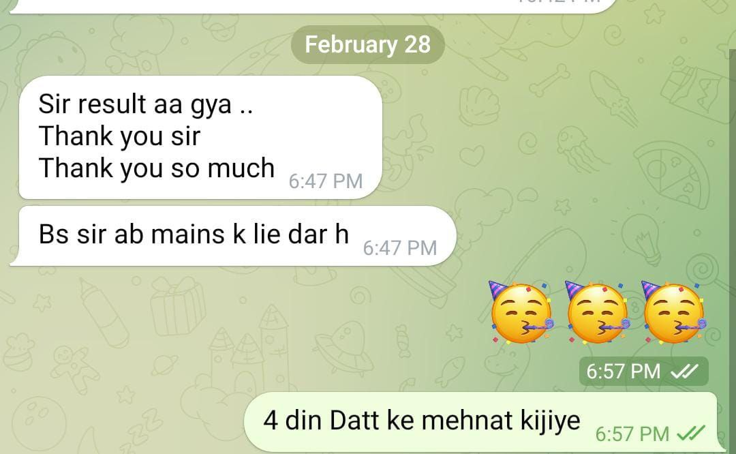The image size is (736, 454).
Task: Click read receipt ticks on 'mehnat kijiye' message
Action: (691, 434)
